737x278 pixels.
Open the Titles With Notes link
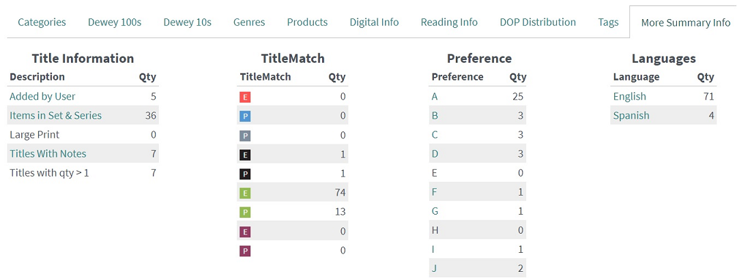[48, 153]
